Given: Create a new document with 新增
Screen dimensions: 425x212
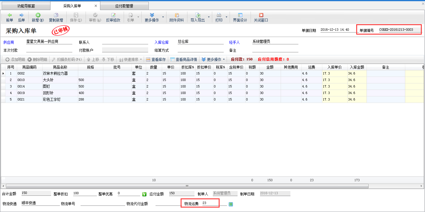Looking at the screenshot, I should [x=38, y=17].
